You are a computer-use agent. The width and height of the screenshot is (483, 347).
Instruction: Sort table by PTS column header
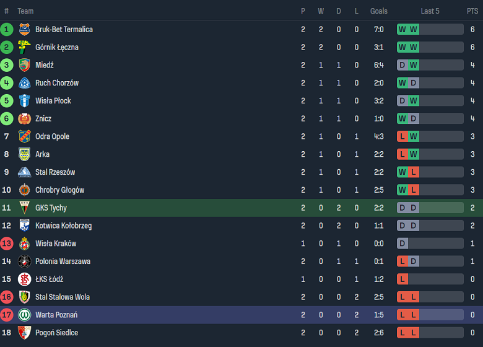[472, 11]
